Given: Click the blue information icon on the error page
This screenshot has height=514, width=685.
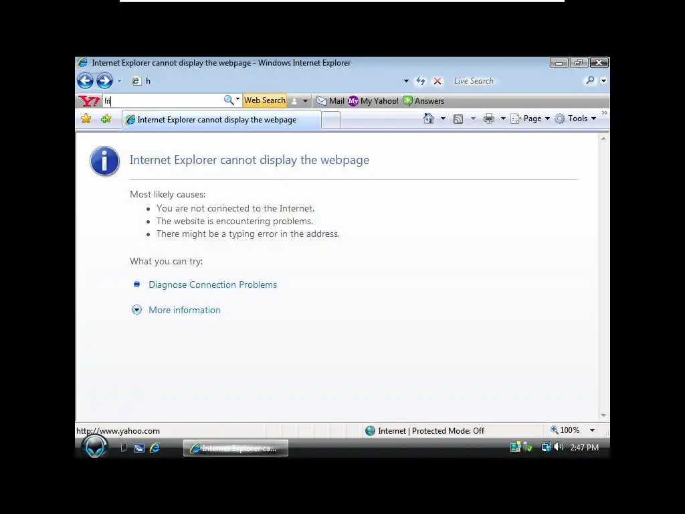Looking at the screenshot, I should (x=104, y=161).
